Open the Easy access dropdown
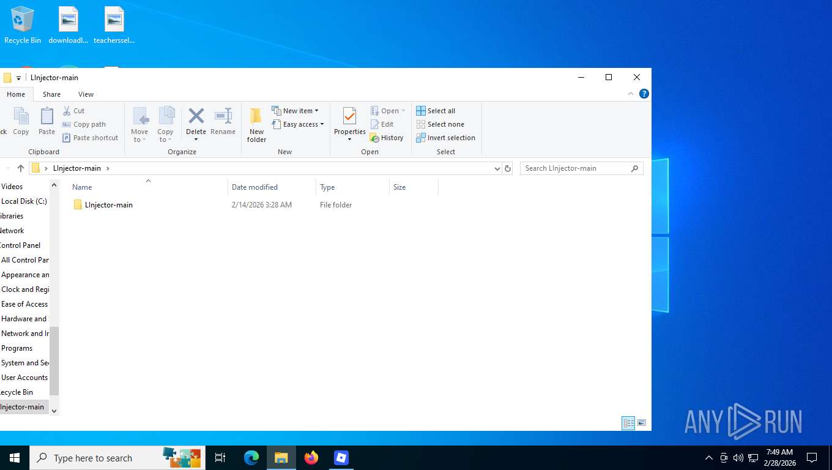This screenshot has height=470, width=832. 298,124
